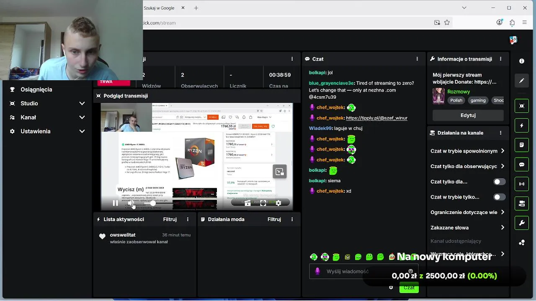Screen dimensions: 536x301
Task: Click the Wladek99 username in chat
Action: [320, 128]
